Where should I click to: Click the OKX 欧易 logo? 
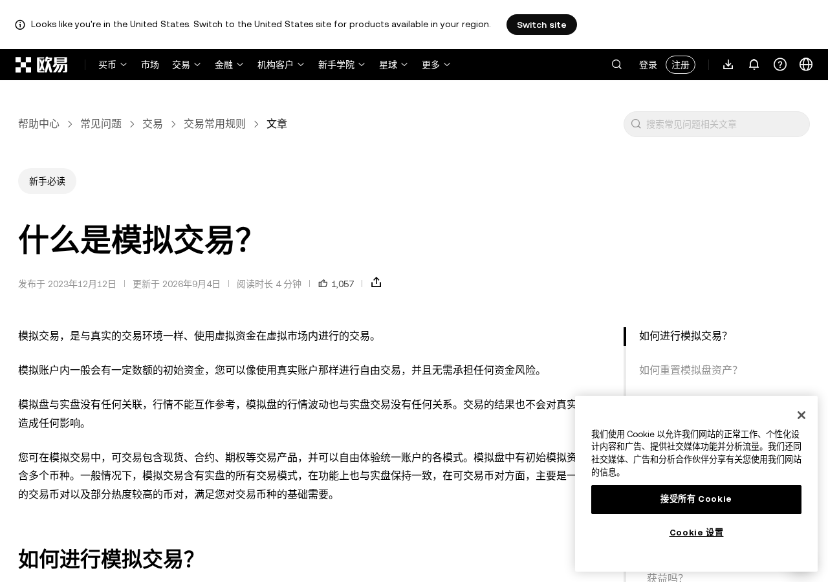tap(41, 65)
